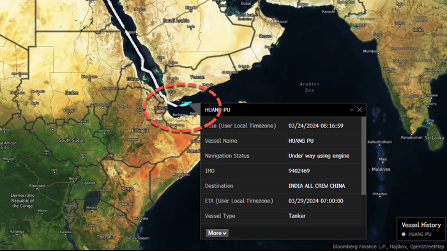The width and height of the screenshot is (447, 251).
Task: Click the Democratic Republic of the Congo label
Action: [x=22, y=201]
